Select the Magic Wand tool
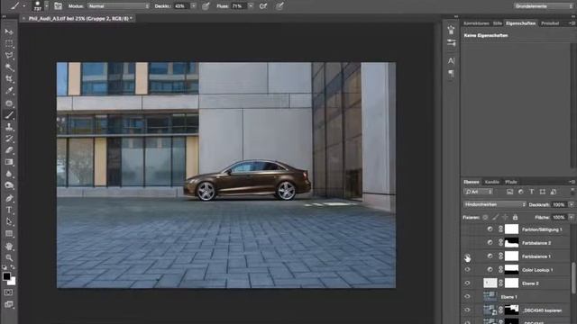The height and width of the screenshot is (324, 577). coord(9,67)
